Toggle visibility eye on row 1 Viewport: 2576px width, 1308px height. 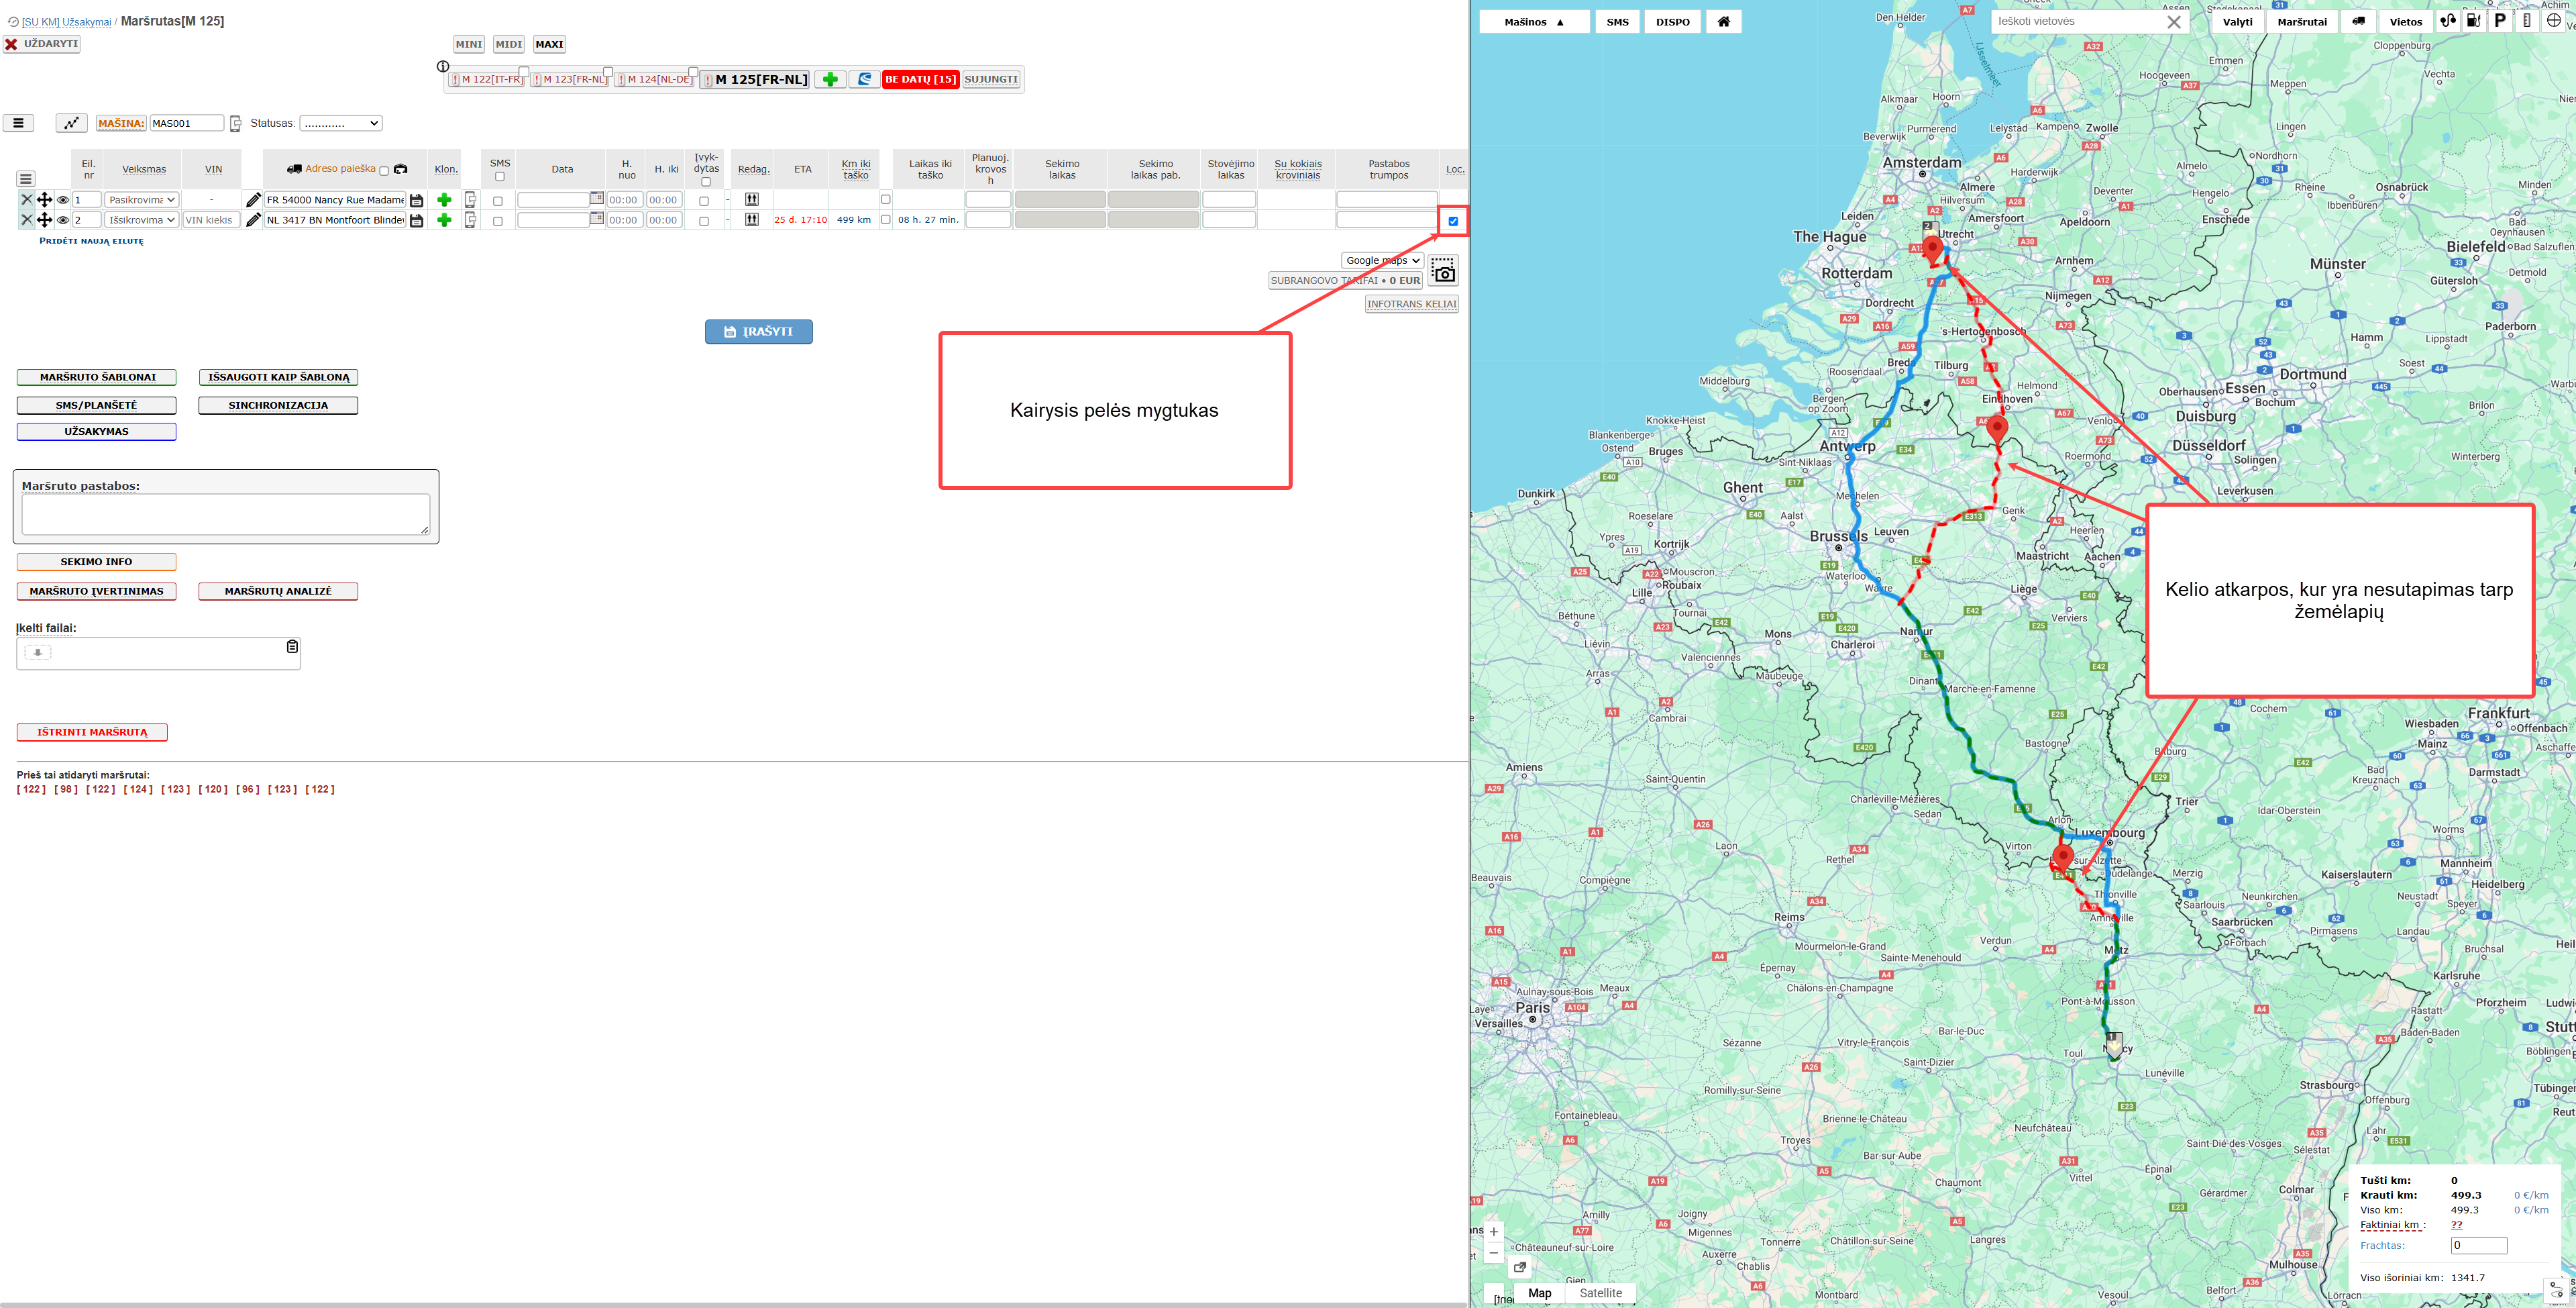point(63,200)
